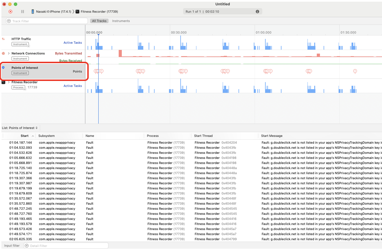Click the red Record button
This screenshot has height=252, width=382.
point(11,12)
